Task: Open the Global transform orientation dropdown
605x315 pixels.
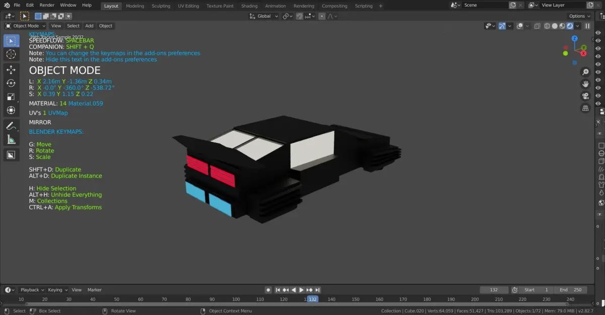Action: coord(264,16)
